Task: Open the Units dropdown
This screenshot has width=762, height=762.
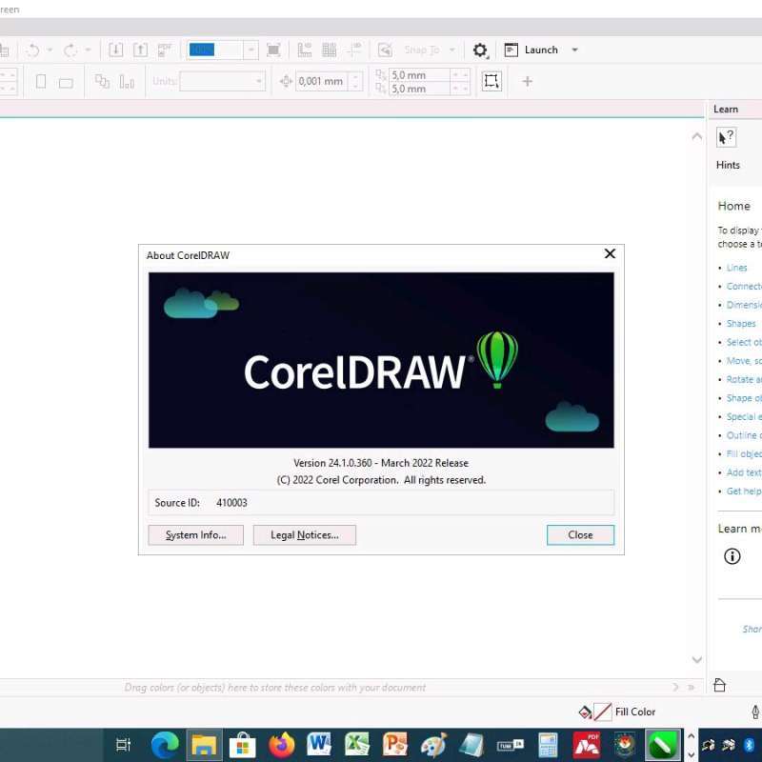Action: (x=258, y=81)
